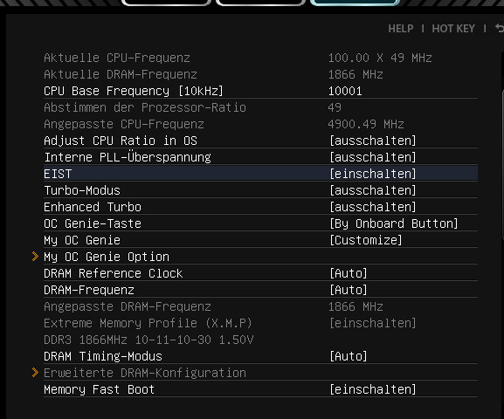Open Erweiterte DRAM-Konfiguration entry
Screen dimensions: 504x419
145,373
